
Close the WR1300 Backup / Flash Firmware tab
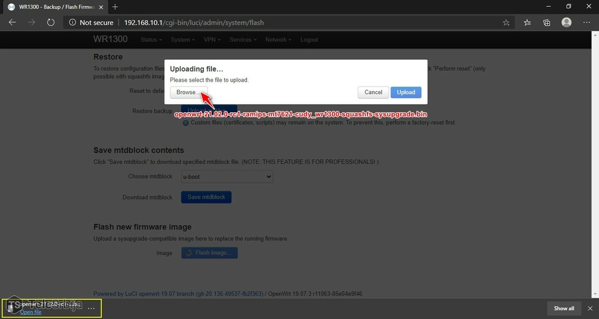[x=101, y=7]
